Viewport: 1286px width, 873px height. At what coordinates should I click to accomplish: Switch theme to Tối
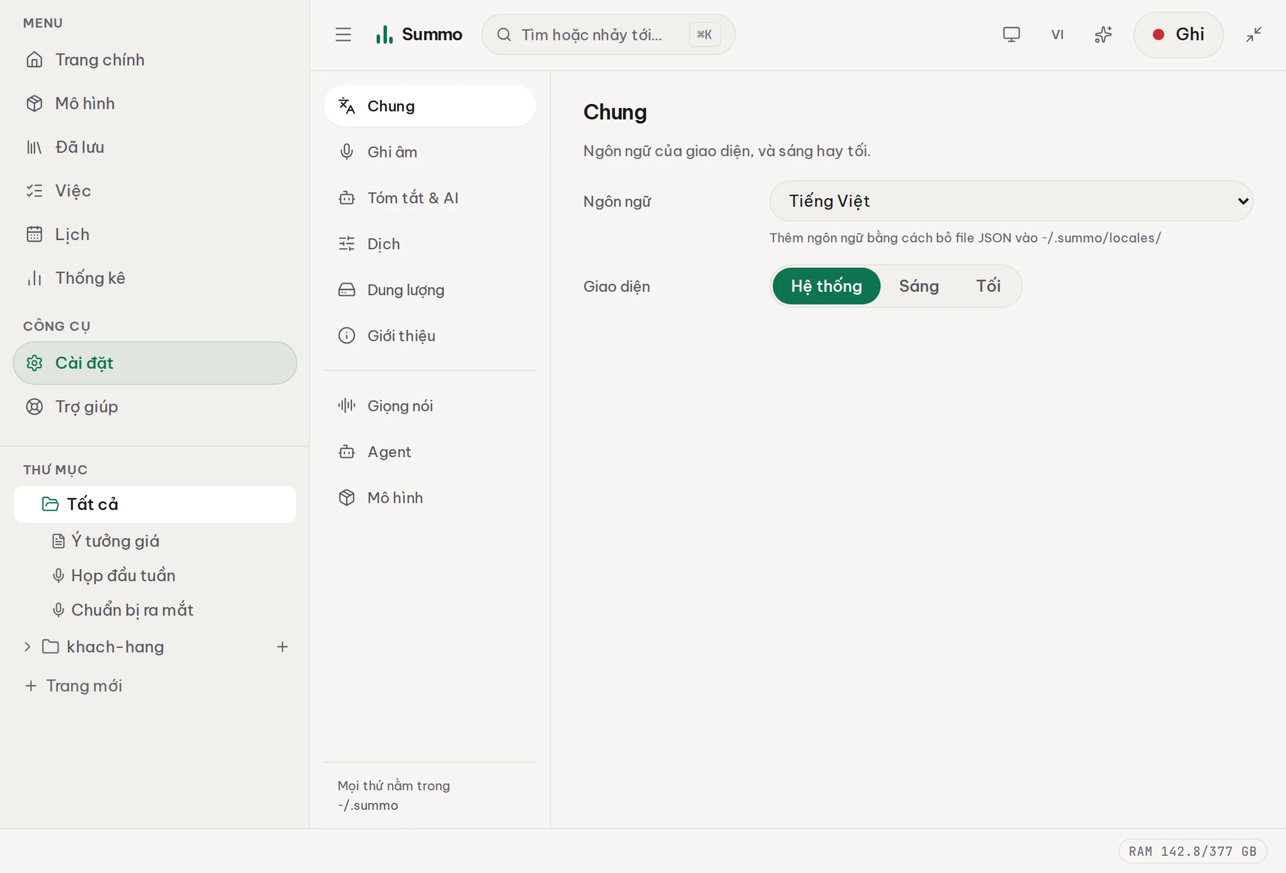[988, 286]
